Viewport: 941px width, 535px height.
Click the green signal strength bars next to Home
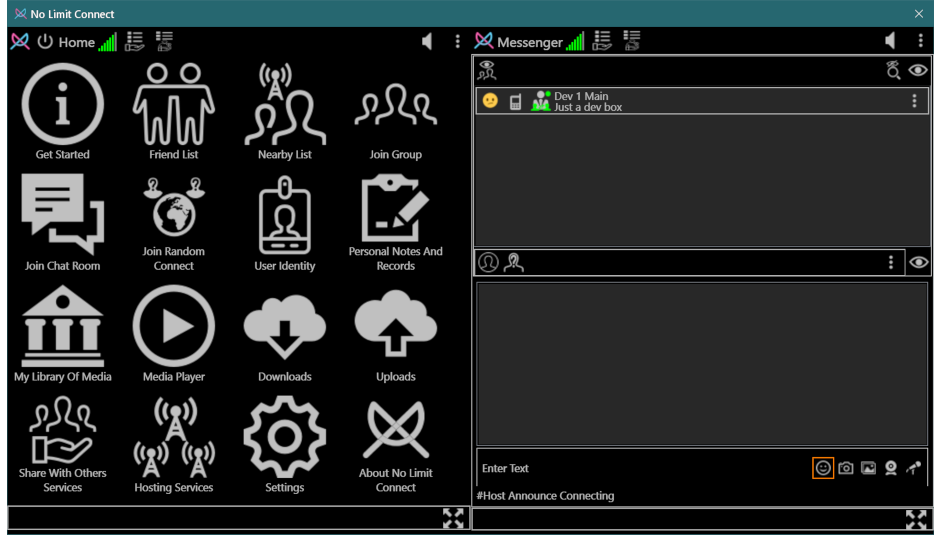[x=107, y=42]
